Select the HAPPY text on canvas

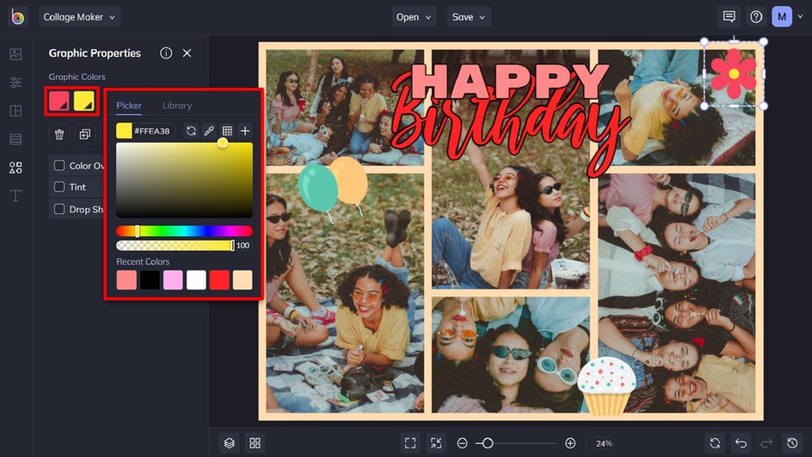point(511,82)
